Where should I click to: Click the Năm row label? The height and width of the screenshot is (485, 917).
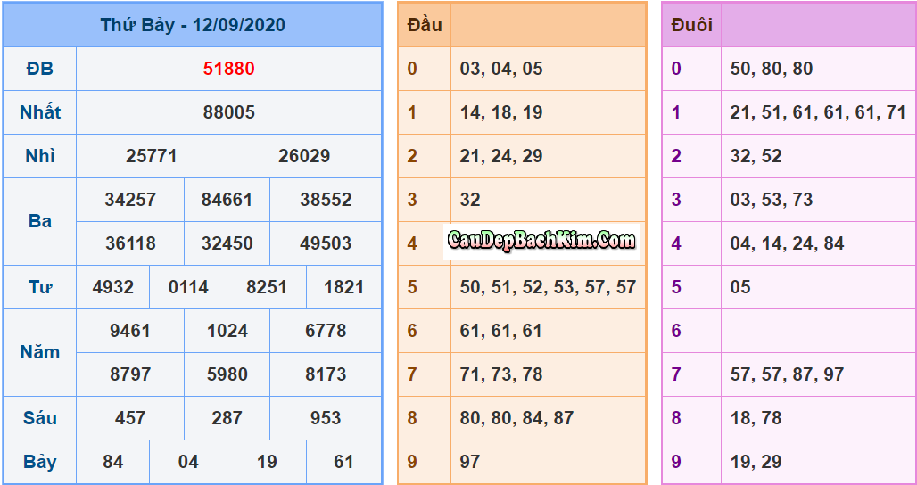(40, 352)
